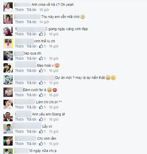Click Thích under "Chị xinh lắm" comment

[19, 144]
